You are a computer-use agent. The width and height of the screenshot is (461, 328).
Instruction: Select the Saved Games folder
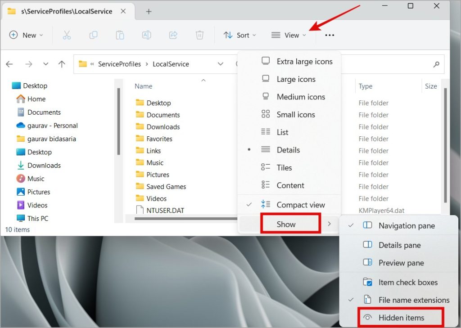161,187
